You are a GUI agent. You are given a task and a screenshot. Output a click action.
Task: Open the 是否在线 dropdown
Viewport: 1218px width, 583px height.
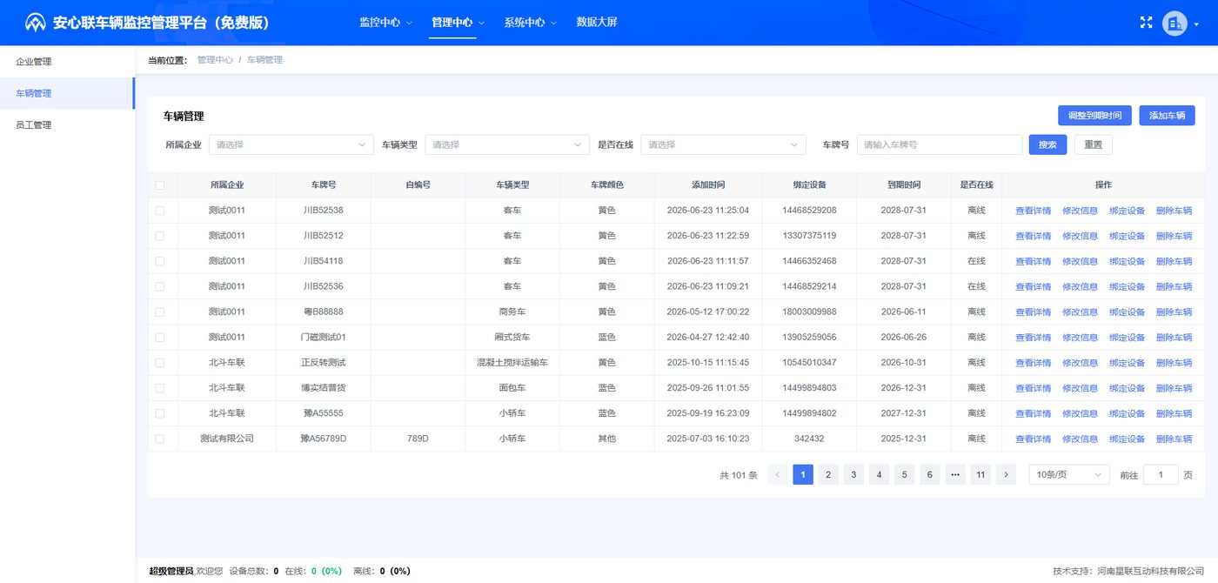coord(723,144)
